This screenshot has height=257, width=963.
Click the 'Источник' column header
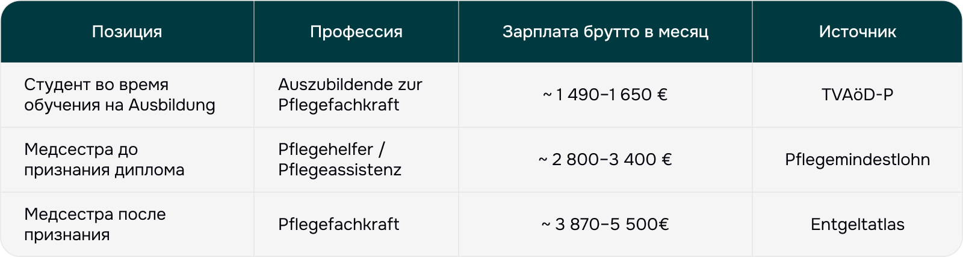858,32
